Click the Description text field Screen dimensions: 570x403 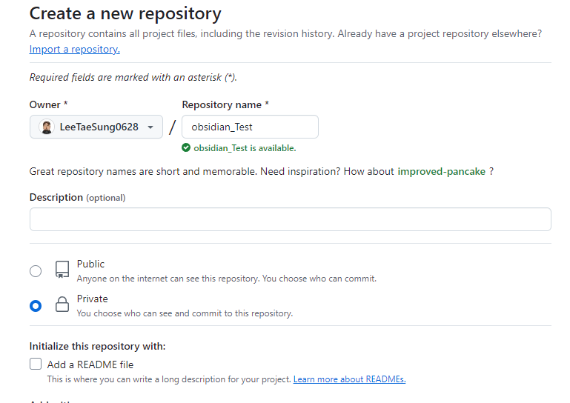291,219
